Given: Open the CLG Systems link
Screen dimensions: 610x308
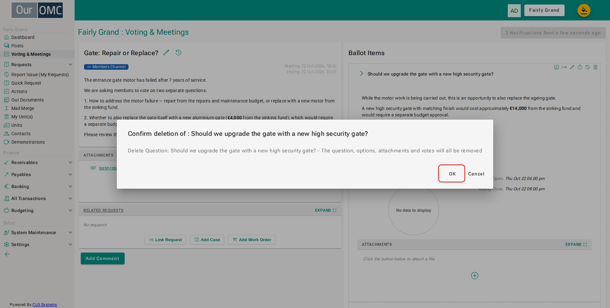Looking at the screenshot, I should pyautogui.click(x=44, y=305).
